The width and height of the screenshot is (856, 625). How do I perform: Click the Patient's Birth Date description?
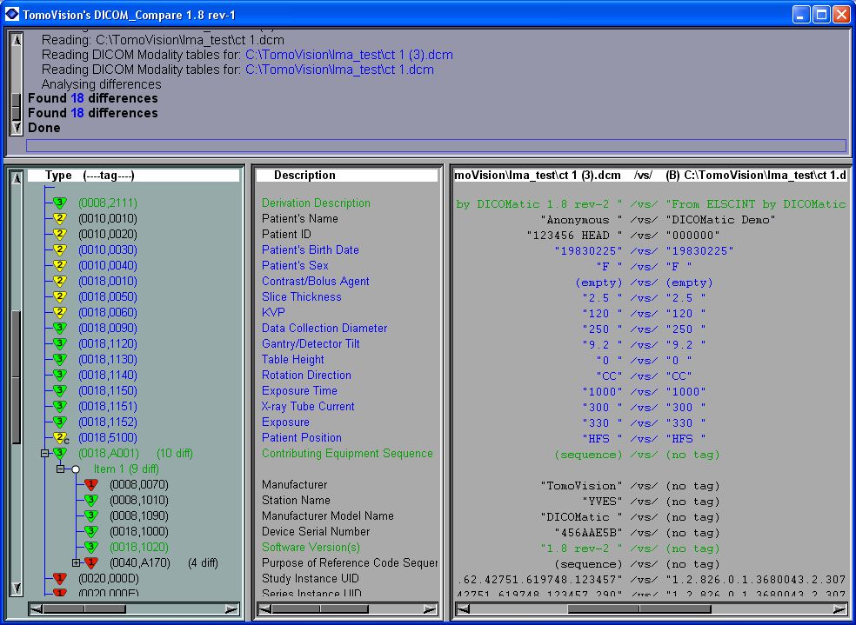(x=310, y=249)
